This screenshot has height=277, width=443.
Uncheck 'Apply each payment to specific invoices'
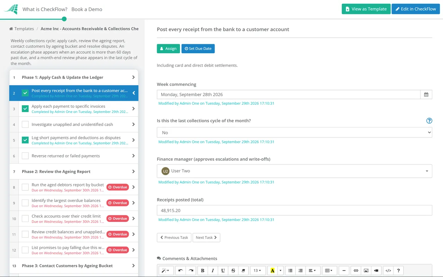pyautogui.click(x=25, y=109)
